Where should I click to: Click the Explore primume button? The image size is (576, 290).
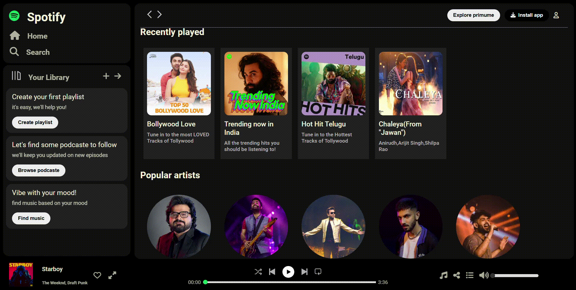473,15
